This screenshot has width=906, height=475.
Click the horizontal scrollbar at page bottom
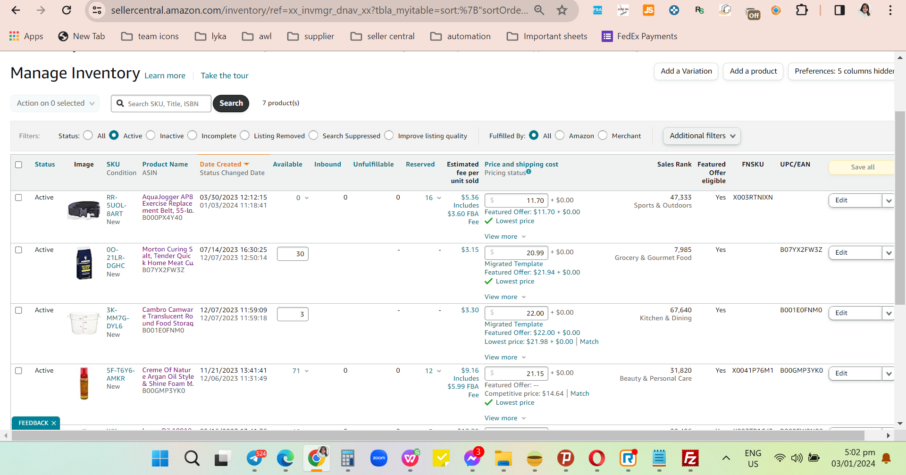point(438,435)
